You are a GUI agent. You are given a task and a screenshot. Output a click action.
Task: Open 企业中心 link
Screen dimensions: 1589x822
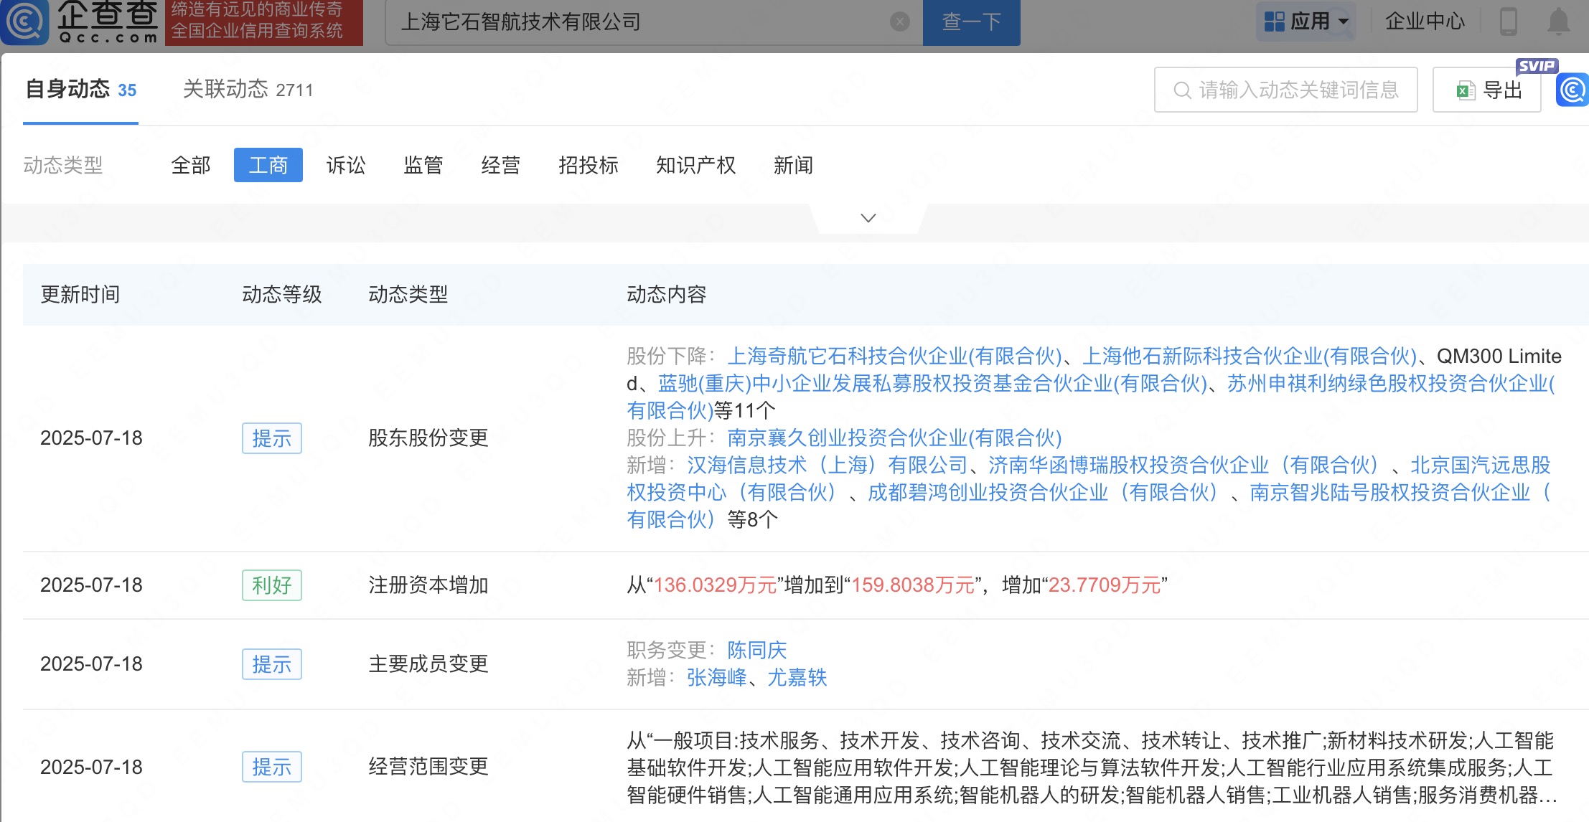pyautogui.click(x=1425, y=22)
